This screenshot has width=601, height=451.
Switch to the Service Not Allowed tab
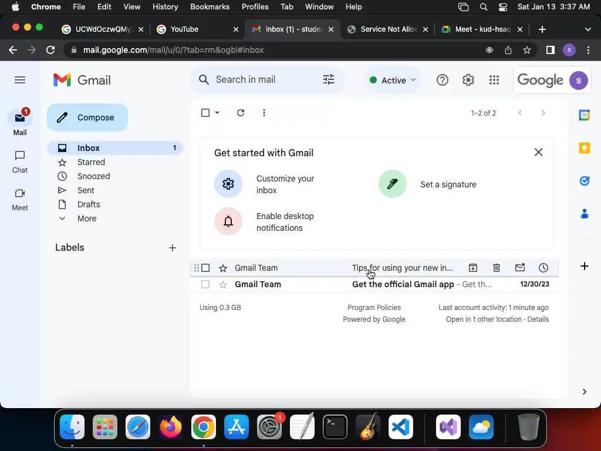[x=389, y=29]
